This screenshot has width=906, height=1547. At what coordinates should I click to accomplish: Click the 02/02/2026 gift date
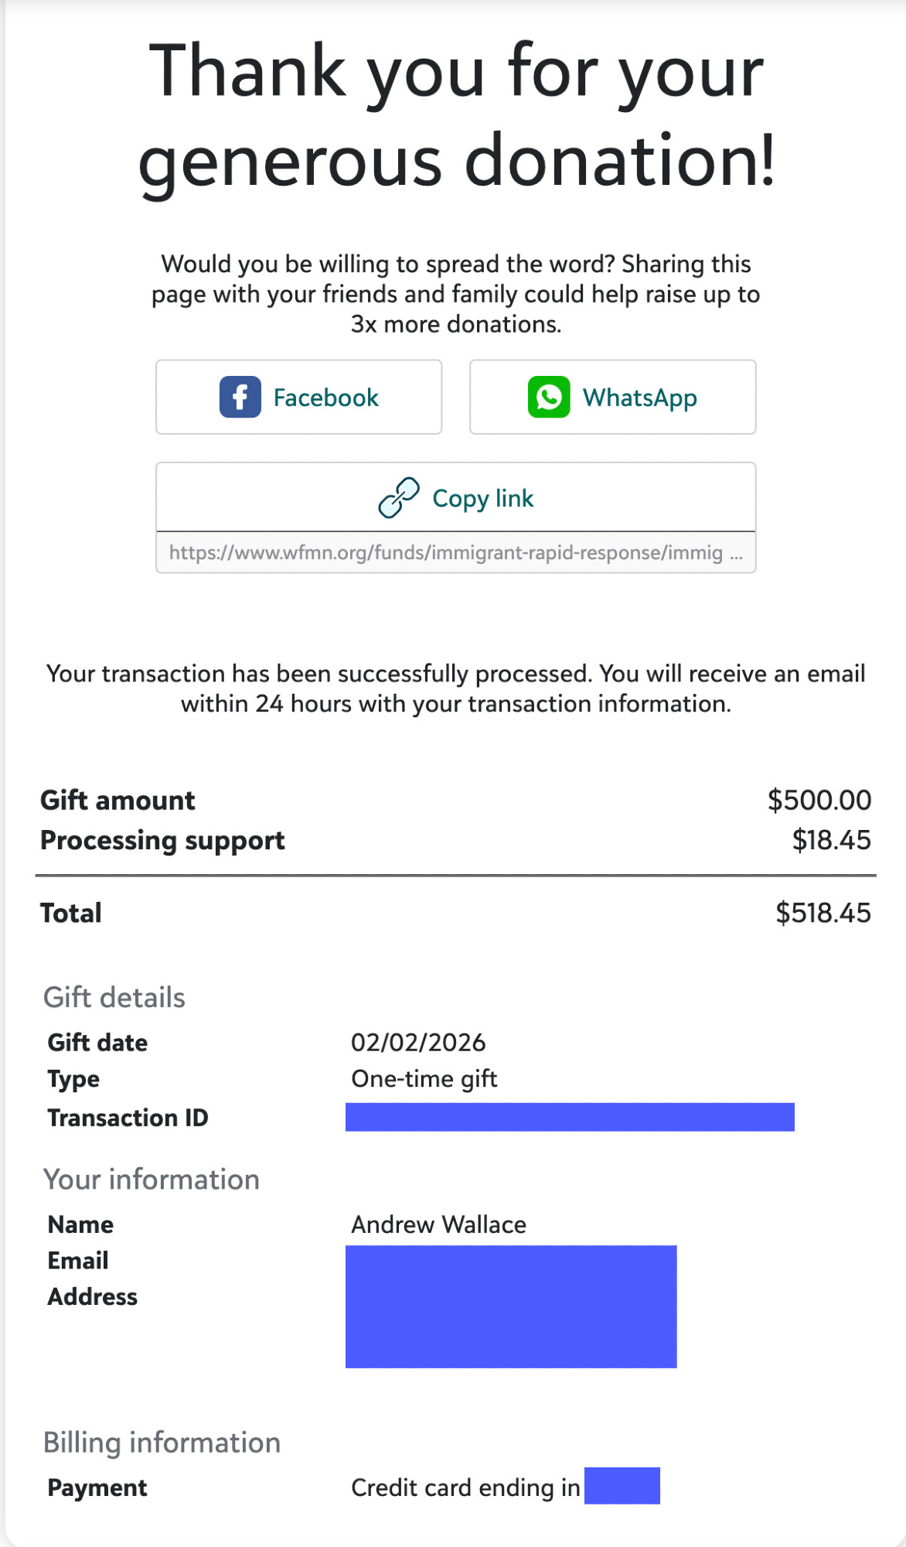click(x=418, y=1043)
